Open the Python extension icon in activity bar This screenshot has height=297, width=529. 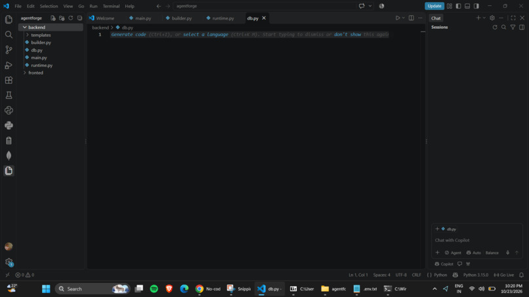(9, 125)
